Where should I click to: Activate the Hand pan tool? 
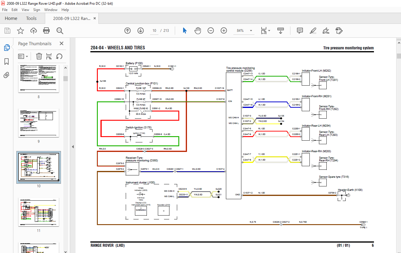198,31
